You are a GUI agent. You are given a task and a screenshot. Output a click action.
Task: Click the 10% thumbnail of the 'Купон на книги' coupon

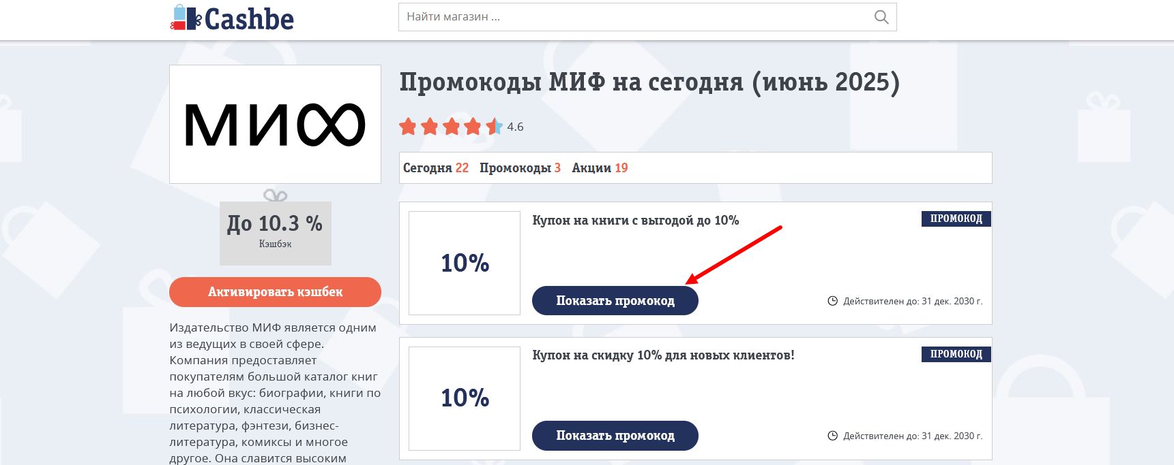[x=465, y=263]
